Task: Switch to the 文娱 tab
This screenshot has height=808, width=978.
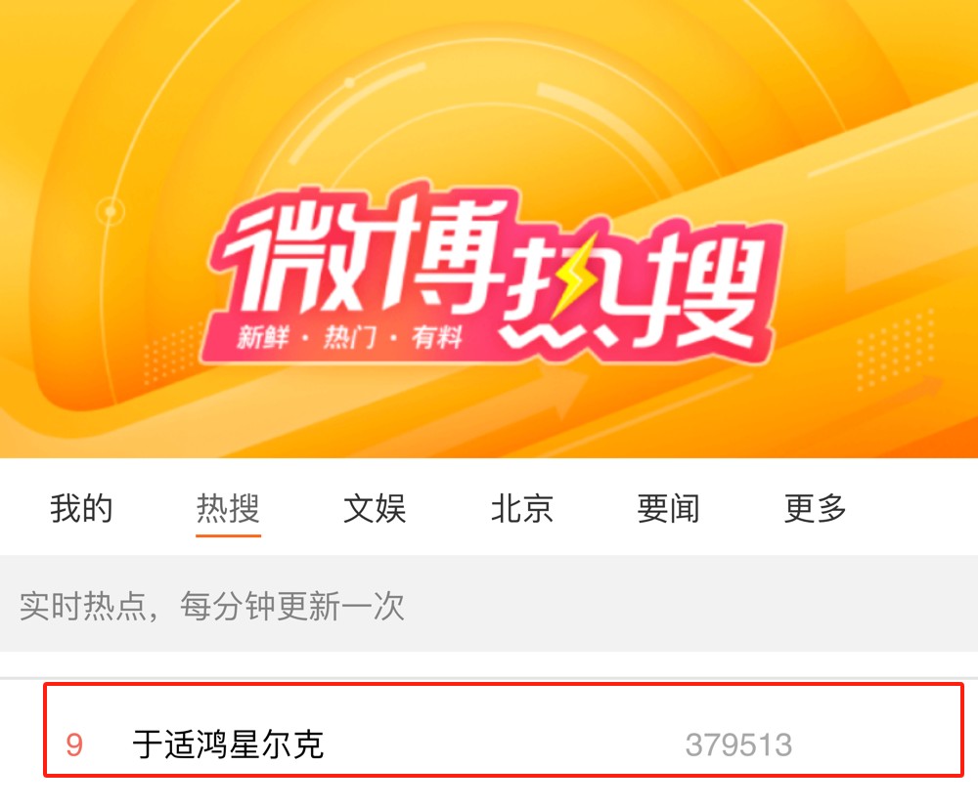Action: click(x=375, y=508)
